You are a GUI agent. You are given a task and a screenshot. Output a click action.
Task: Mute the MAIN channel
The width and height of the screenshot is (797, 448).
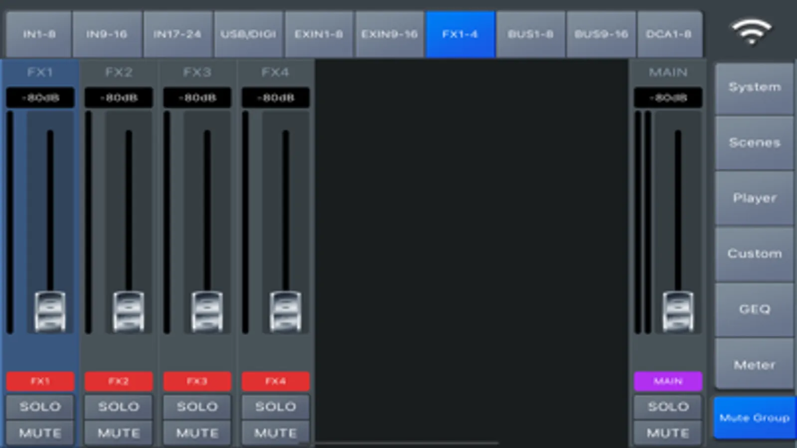point(668,433)
